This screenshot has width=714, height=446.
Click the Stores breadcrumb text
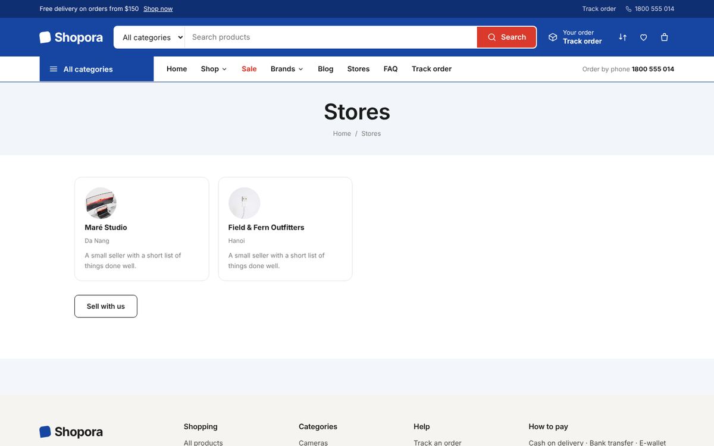click(x=371, y=133)
